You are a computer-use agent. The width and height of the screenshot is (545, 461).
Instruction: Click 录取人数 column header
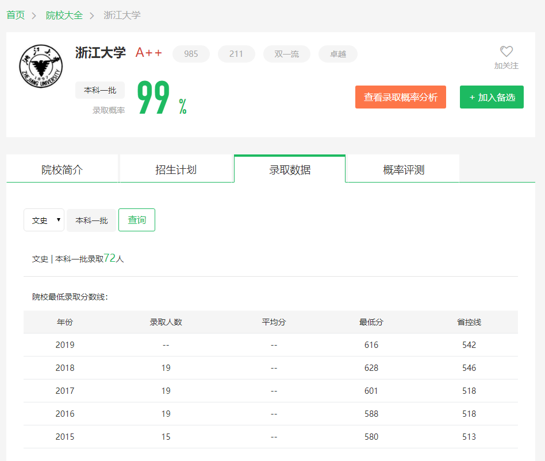pyautogui.click(x=166, y=322)
